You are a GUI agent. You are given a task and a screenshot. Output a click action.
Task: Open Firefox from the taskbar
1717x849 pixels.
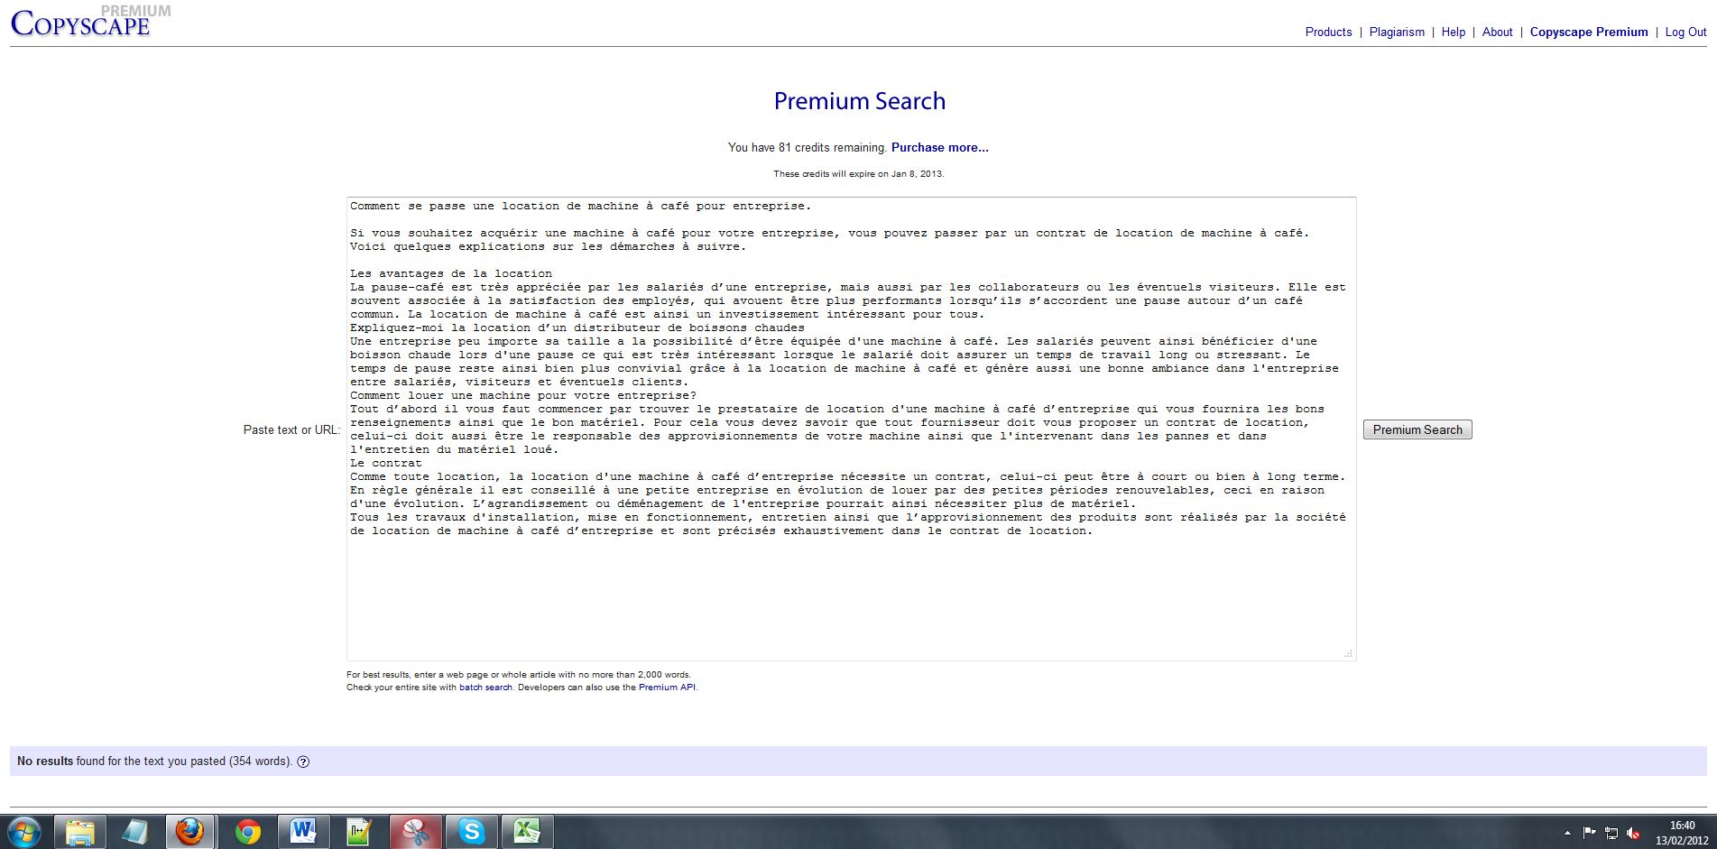pyautogui.click(x=189, y=831)
